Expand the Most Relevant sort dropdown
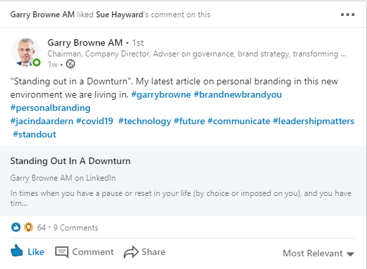Viewport: 367px width, 269px height. pyautogui.click(x=318, y=253)
